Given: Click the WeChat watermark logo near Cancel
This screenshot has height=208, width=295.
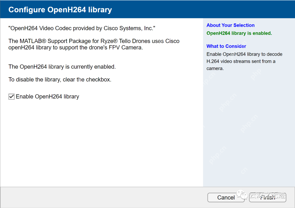Looking at the screenshot, I should tap(242, 195).
